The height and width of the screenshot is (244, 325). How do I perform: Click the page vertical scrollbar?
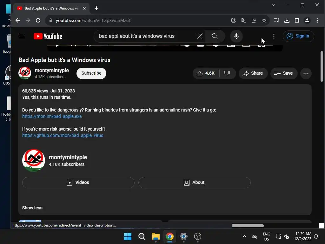pos(322,66)
